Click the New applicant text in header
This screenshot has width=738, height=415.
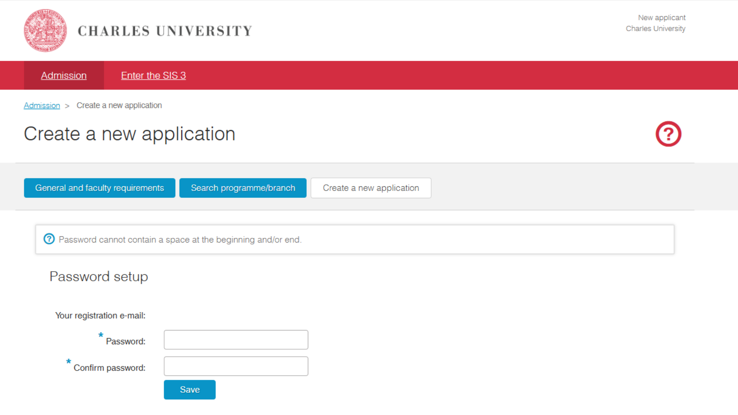[662, 18]
